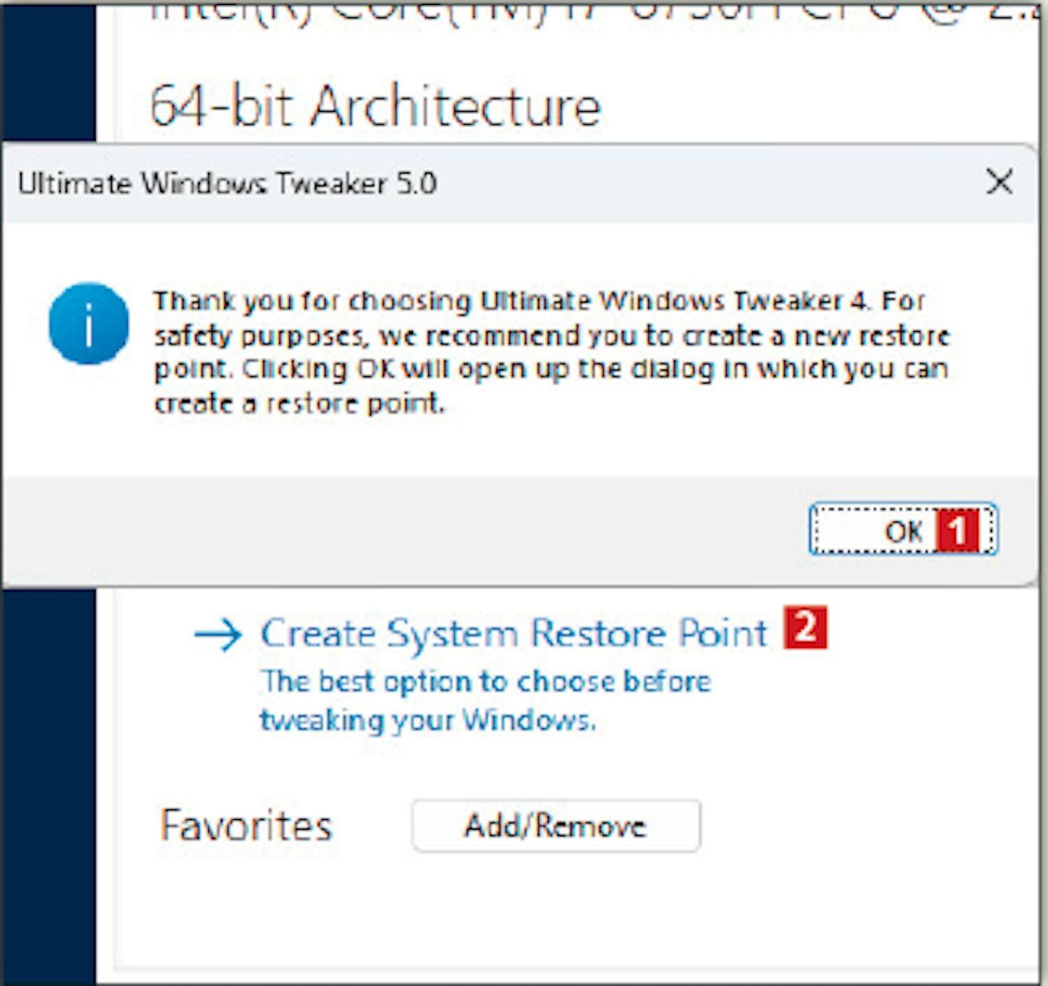Click the 'tweaking your Windows.' text line
The image size is (1048, 986).
(428, 720)
